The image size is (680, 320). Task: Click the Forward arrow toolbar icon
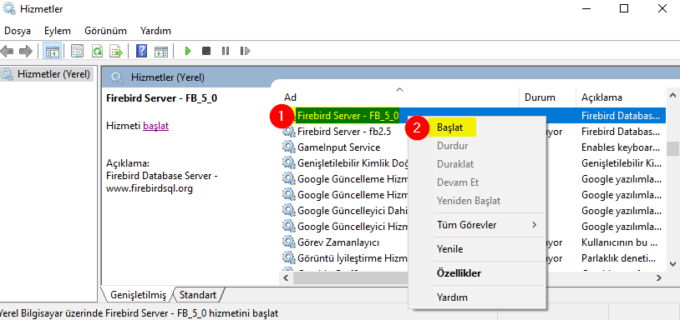[x=26, y=51]
